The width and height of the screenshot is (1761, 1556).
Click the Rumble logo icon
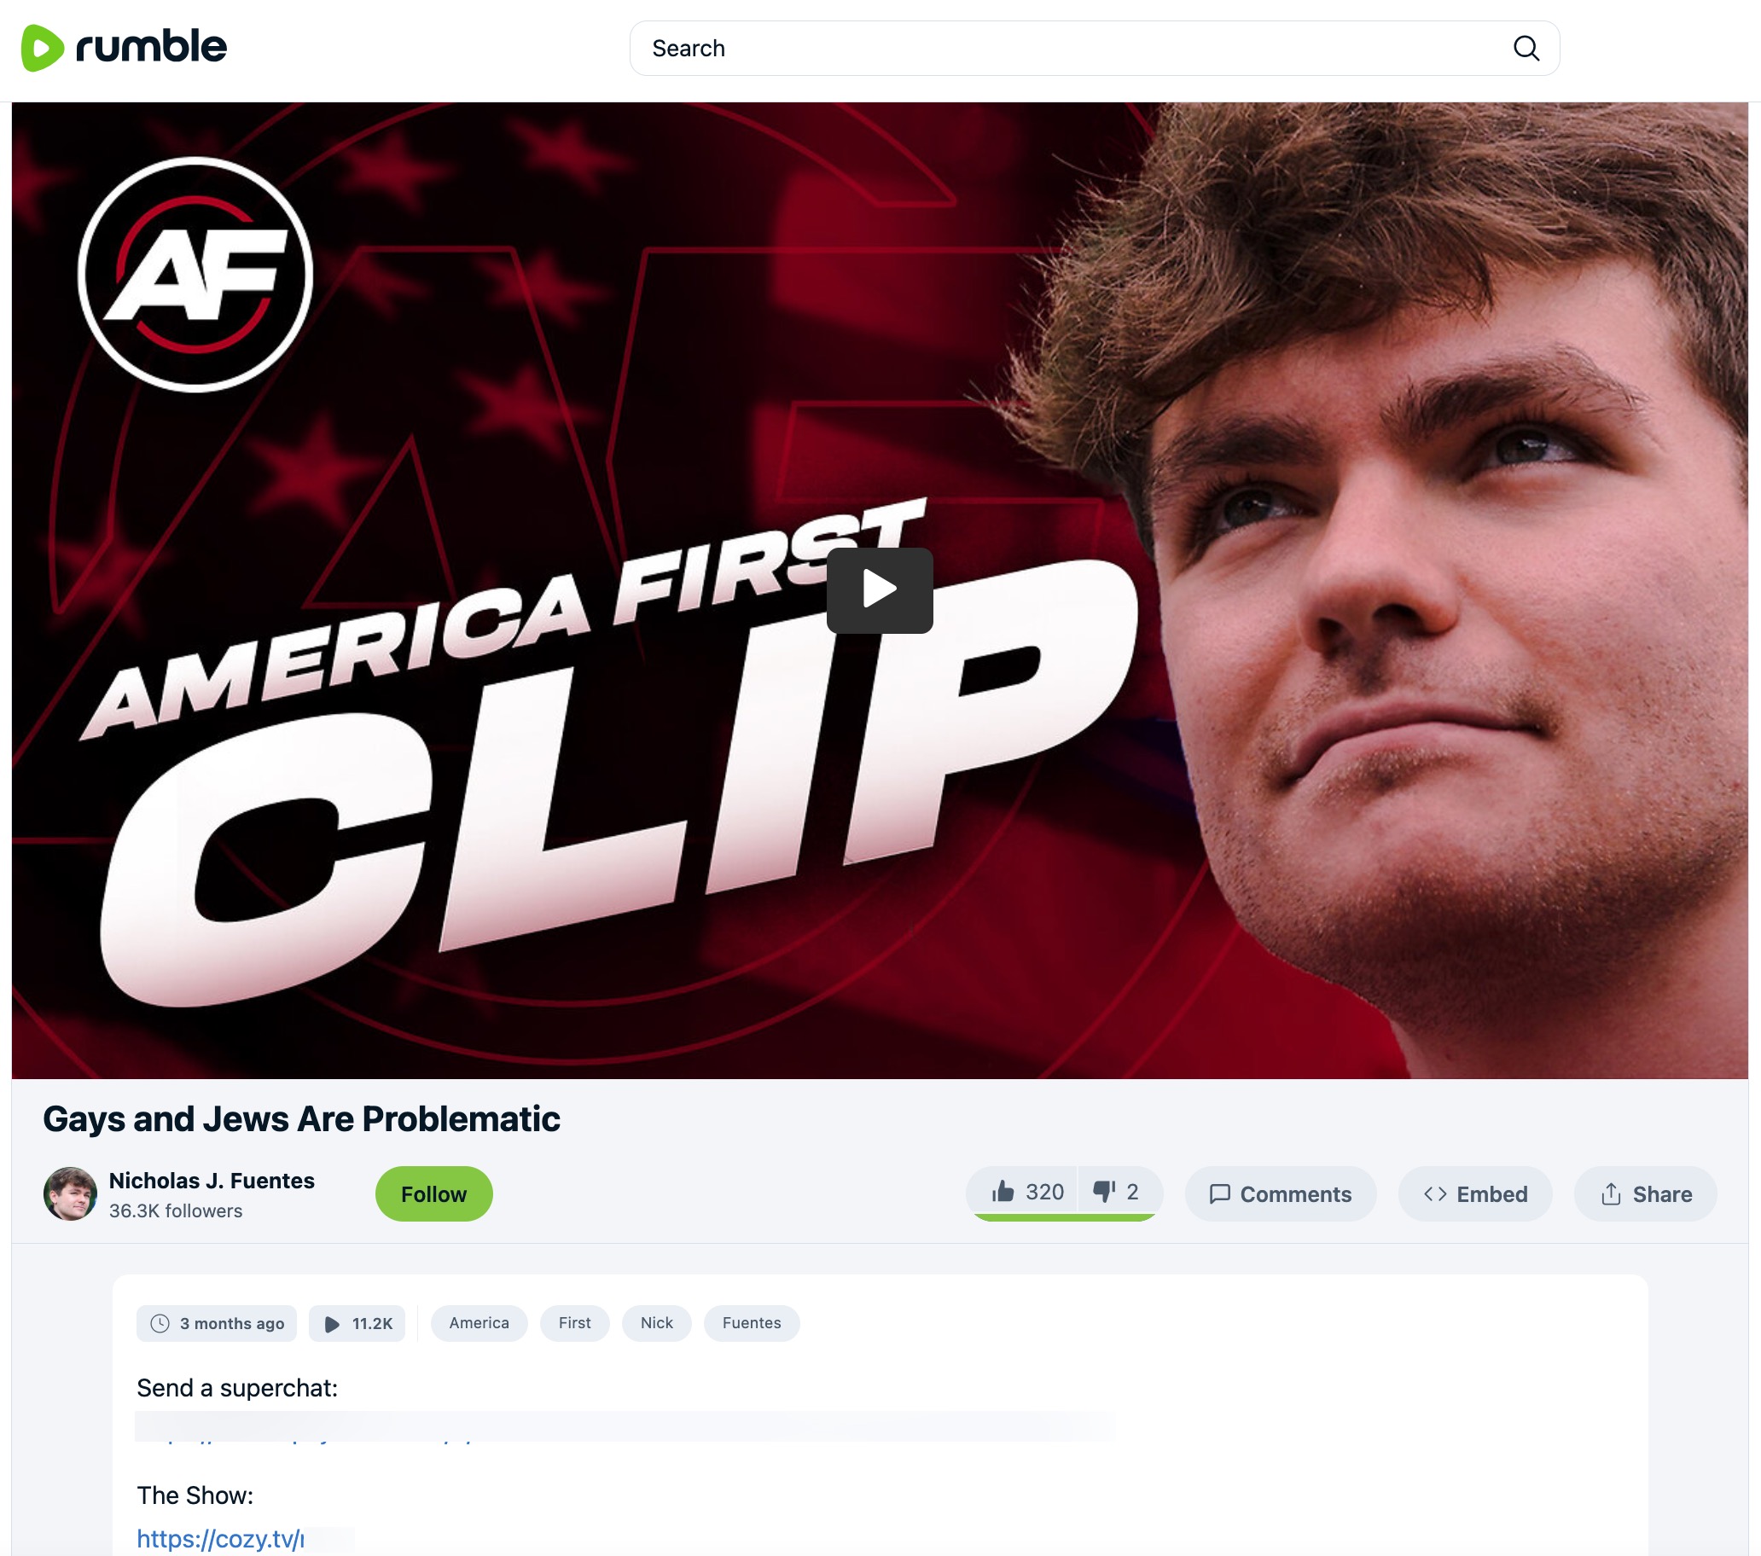[42, 48]
